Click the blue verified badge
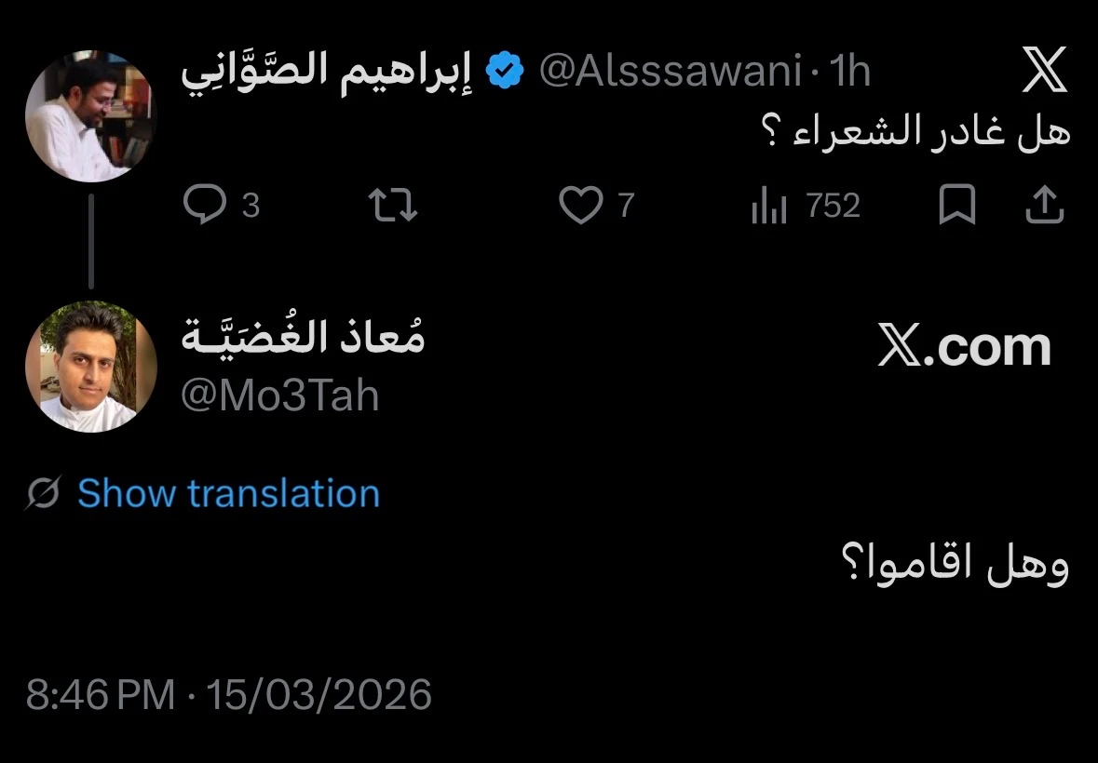This screenshot has height=763, width=1098. point(505,72)
